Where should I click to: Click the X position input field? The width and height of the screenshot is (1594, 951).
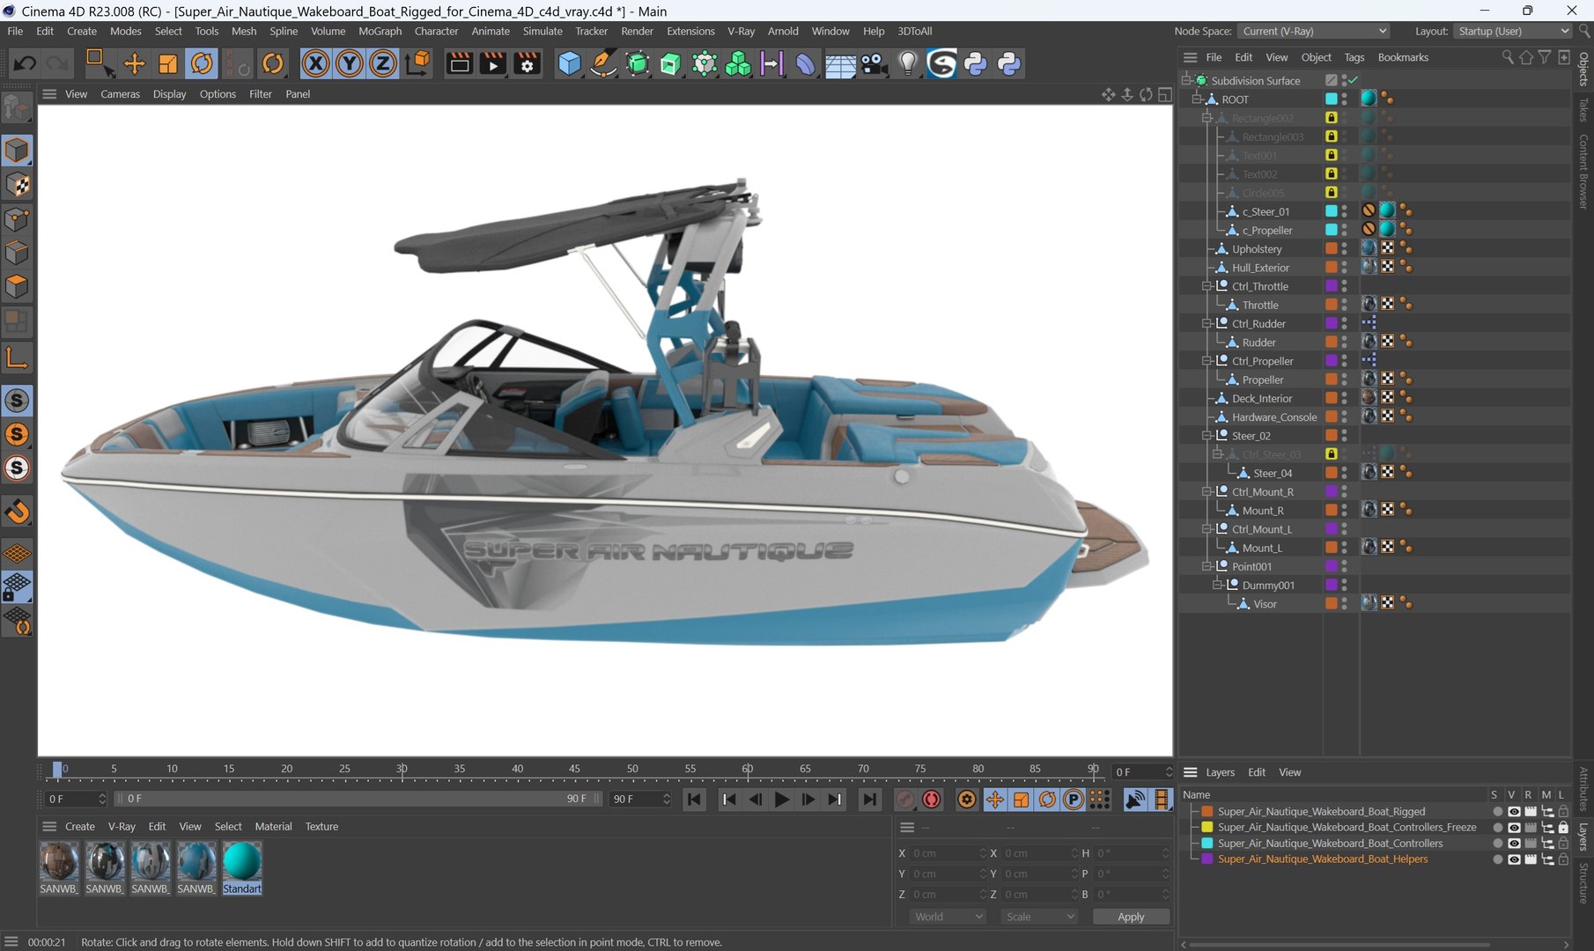point(949,853)
